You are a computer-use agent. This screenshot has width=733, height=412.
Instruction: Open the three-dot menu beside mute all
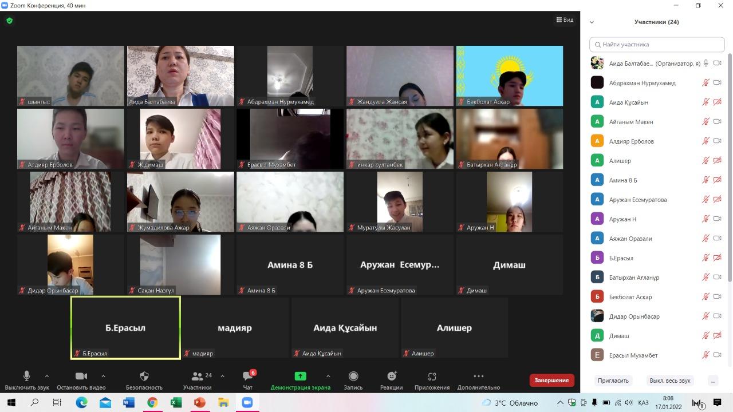tap(712, 381)
